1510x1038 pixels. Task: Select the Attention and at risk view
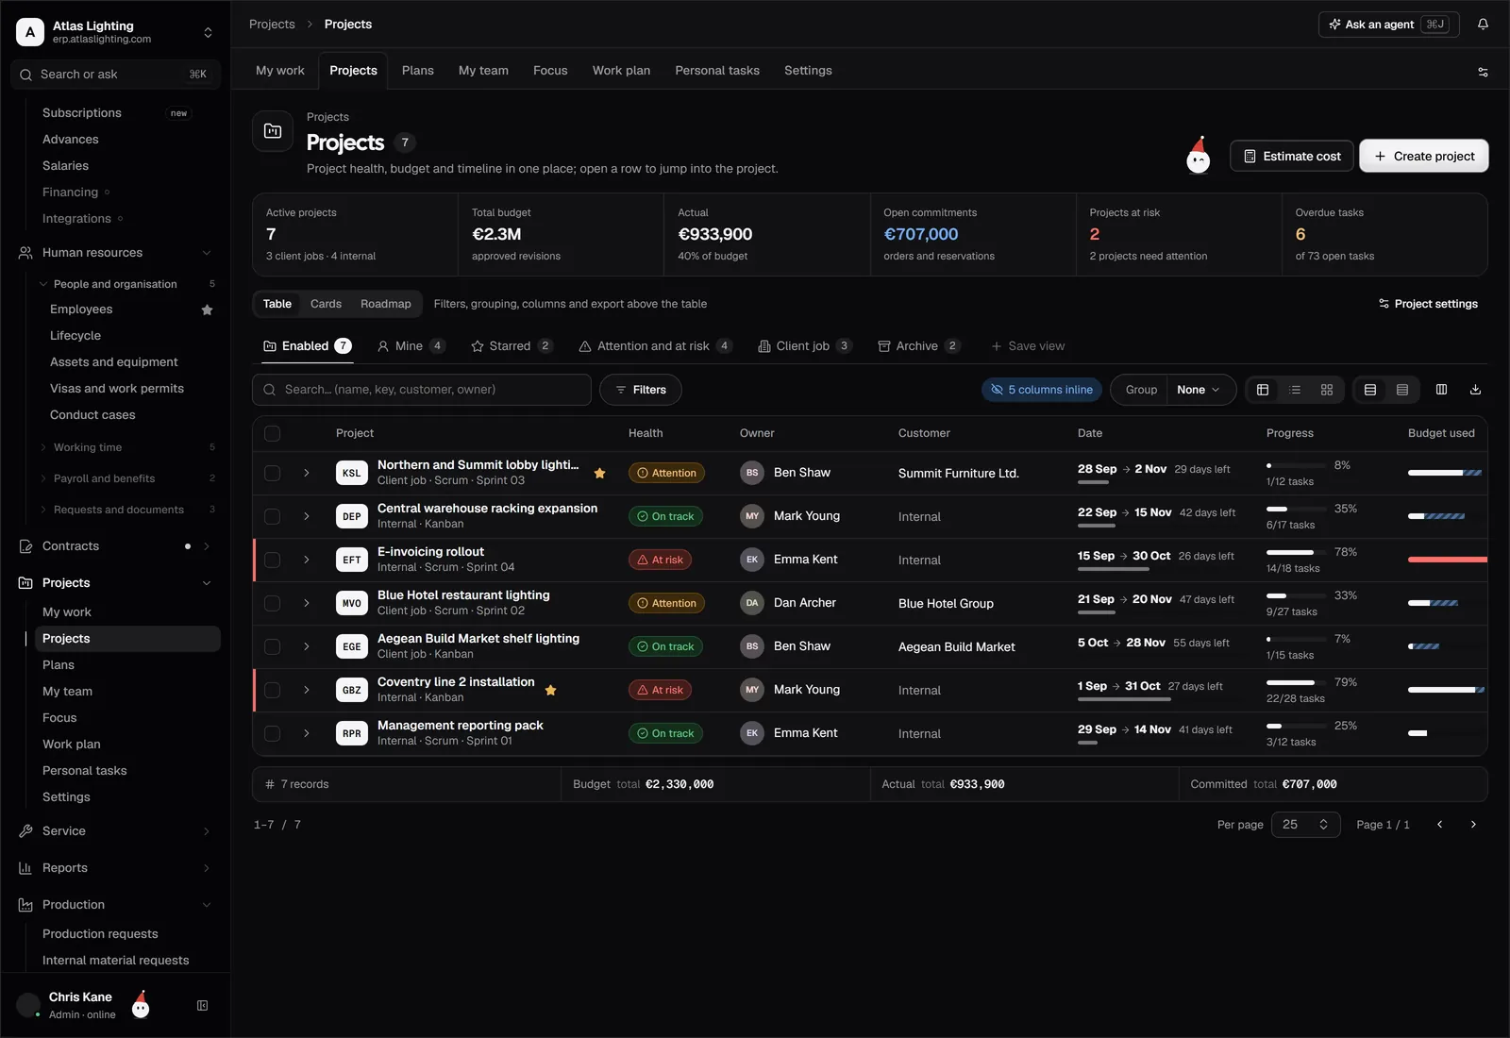(x=655, y=346)
